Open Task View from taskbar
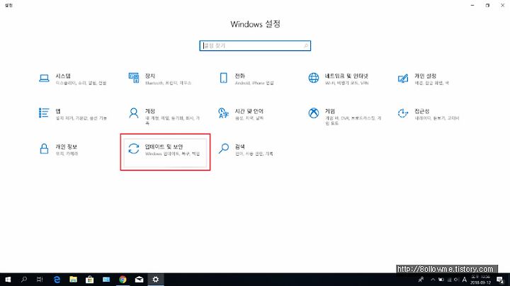 40,280
